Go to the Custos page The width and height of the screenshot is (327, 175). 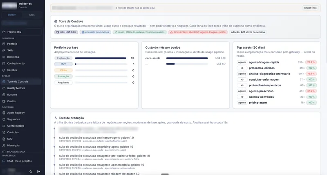[22, 101]
